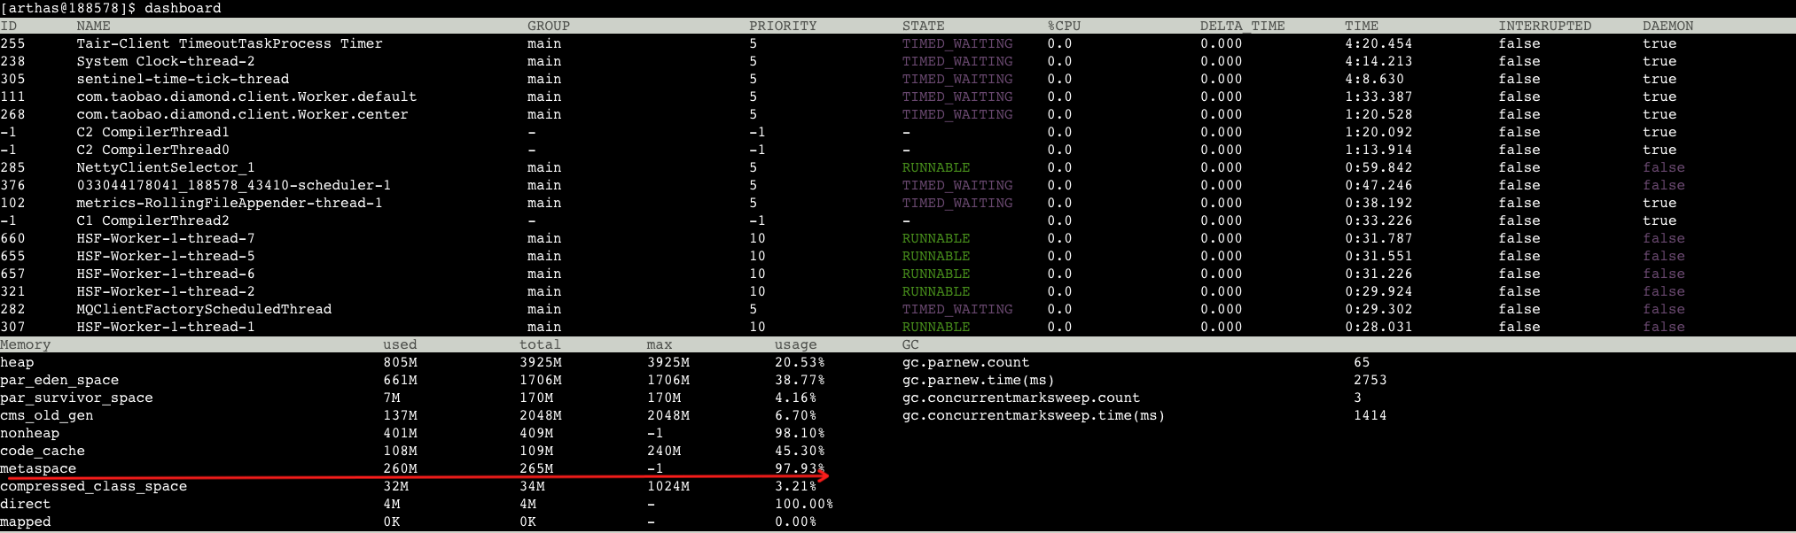Click the heap usage value 20.53%
This screenshot has height=533, width=1796.
(x=800, y=362)
